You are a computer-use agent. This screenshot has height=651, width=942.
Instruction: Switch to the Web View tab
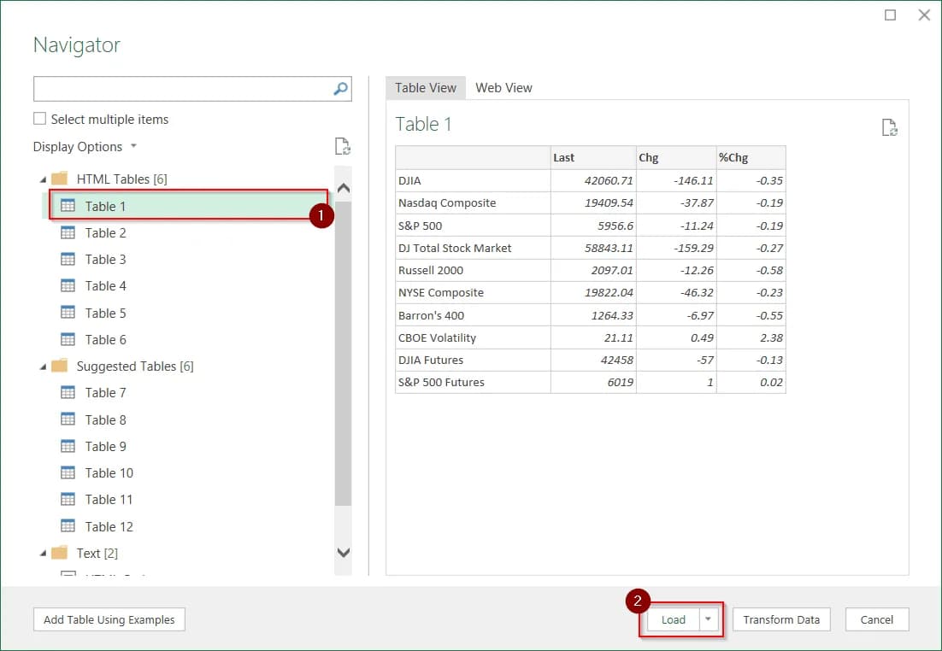coord(503,88)
